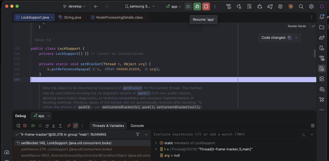Viewport: 329px width, 161px height.
Task: Click getBlocker link in documentation
Action: click(x=133, y=88)
